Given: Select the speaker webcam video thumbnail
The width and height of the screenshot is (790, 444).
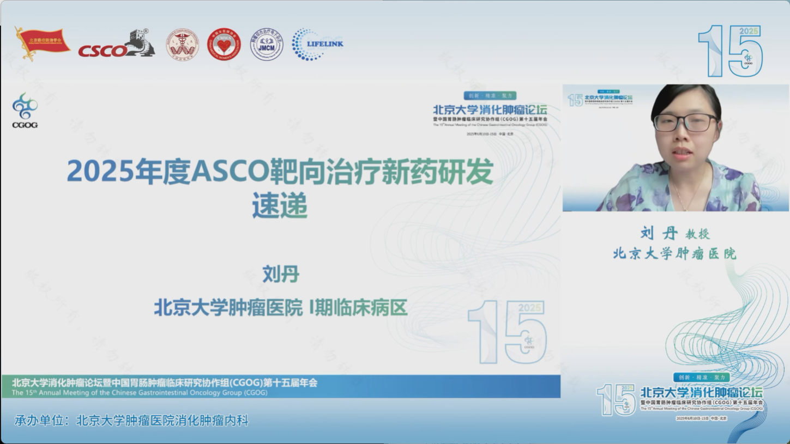Looking at the screenshot, I should [x=675, y=148].
